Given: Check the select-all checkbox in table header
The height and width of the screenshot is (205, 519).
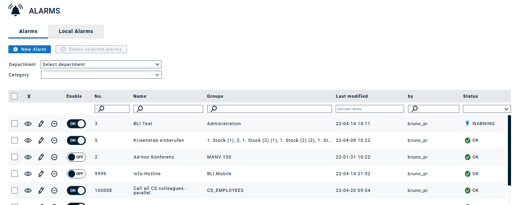Looking at the screenshot, I should tap(15, 96).
